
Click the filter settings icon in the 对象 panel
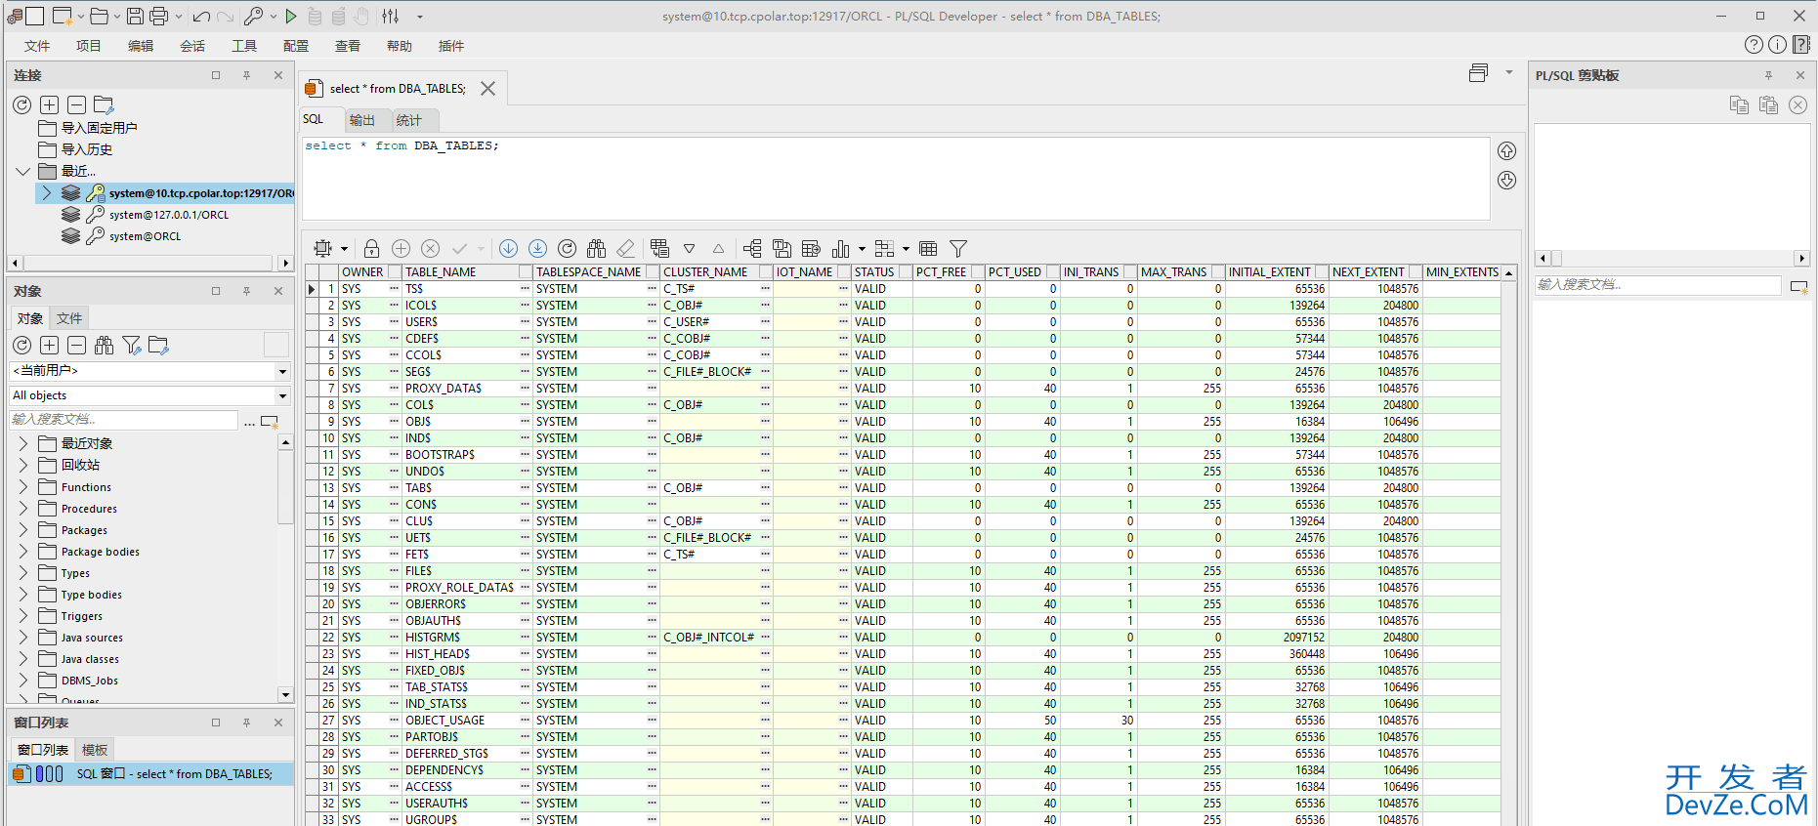pyautogui.click(x=132, y=345)
